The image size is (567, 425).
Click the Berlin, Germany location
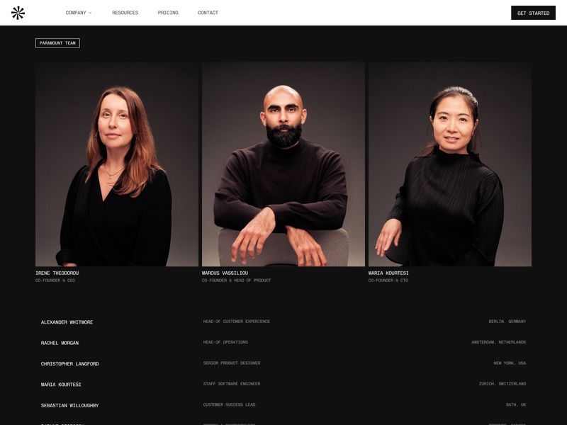(x=507, y=322)
